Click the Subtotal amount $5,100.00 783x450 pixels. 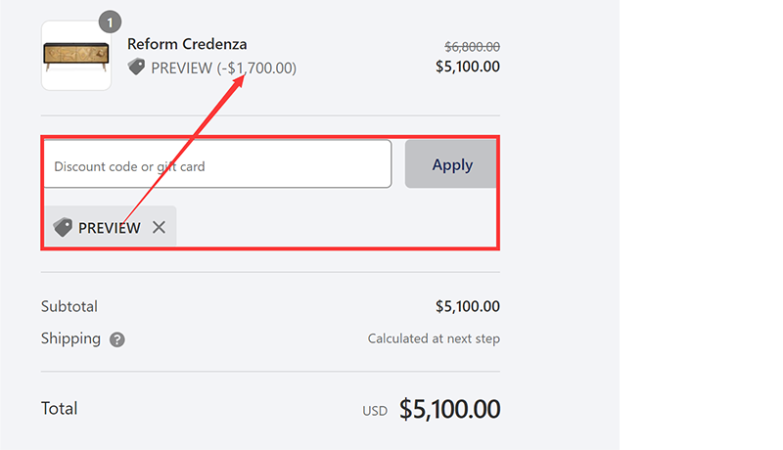pyautogui.click(x=468, y=306)
